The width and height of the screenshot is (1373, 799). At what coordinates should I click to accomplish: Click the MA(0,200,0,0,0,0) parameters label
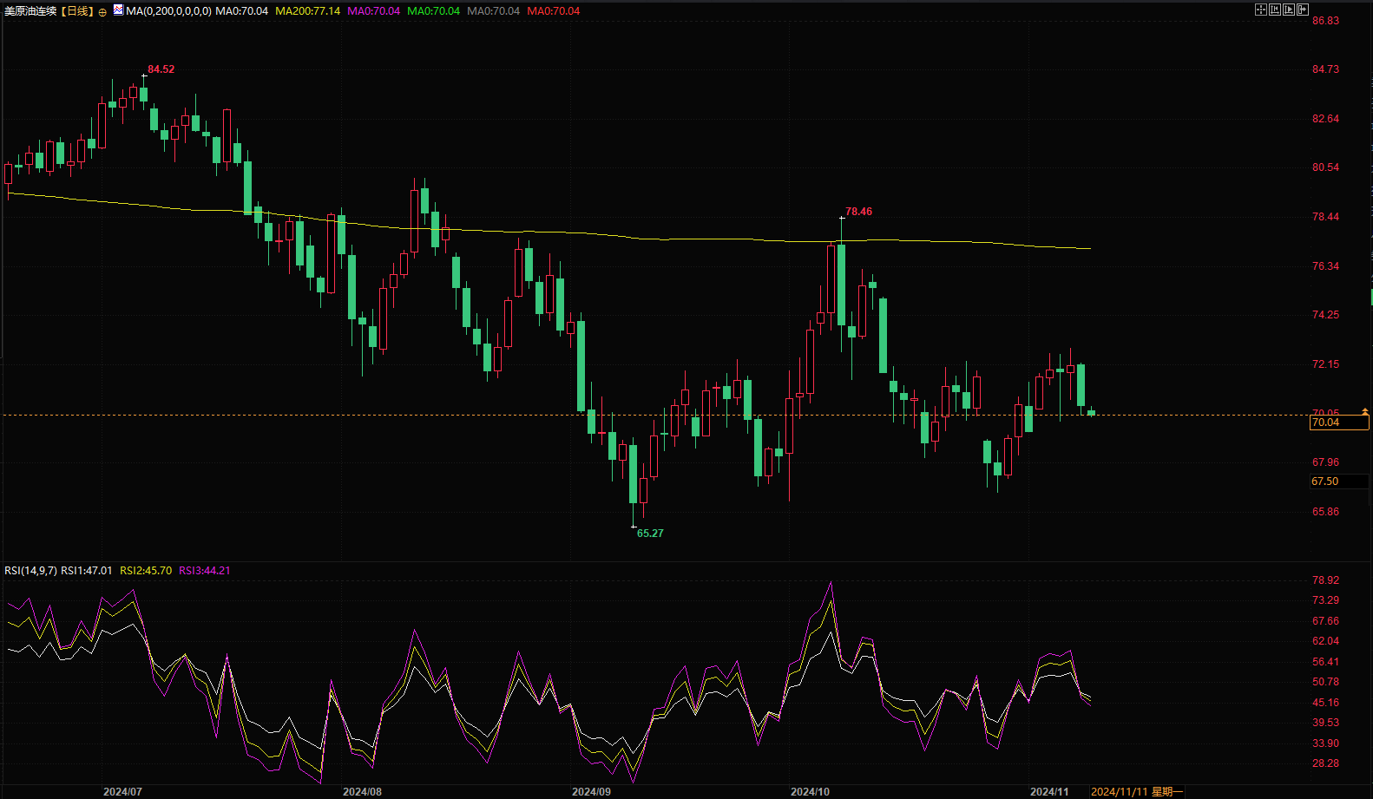pyautogui.click(x=168, y=11)
